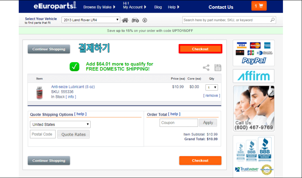Click the Authorize.Net gold seal
302x178 pixels.
(x=267, y=170)
